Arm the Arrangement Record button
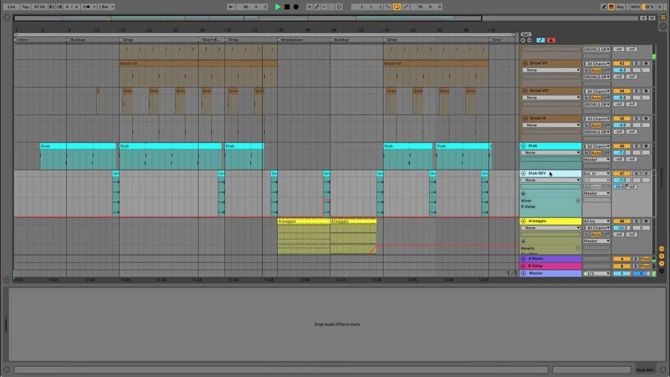 [296, 7]
